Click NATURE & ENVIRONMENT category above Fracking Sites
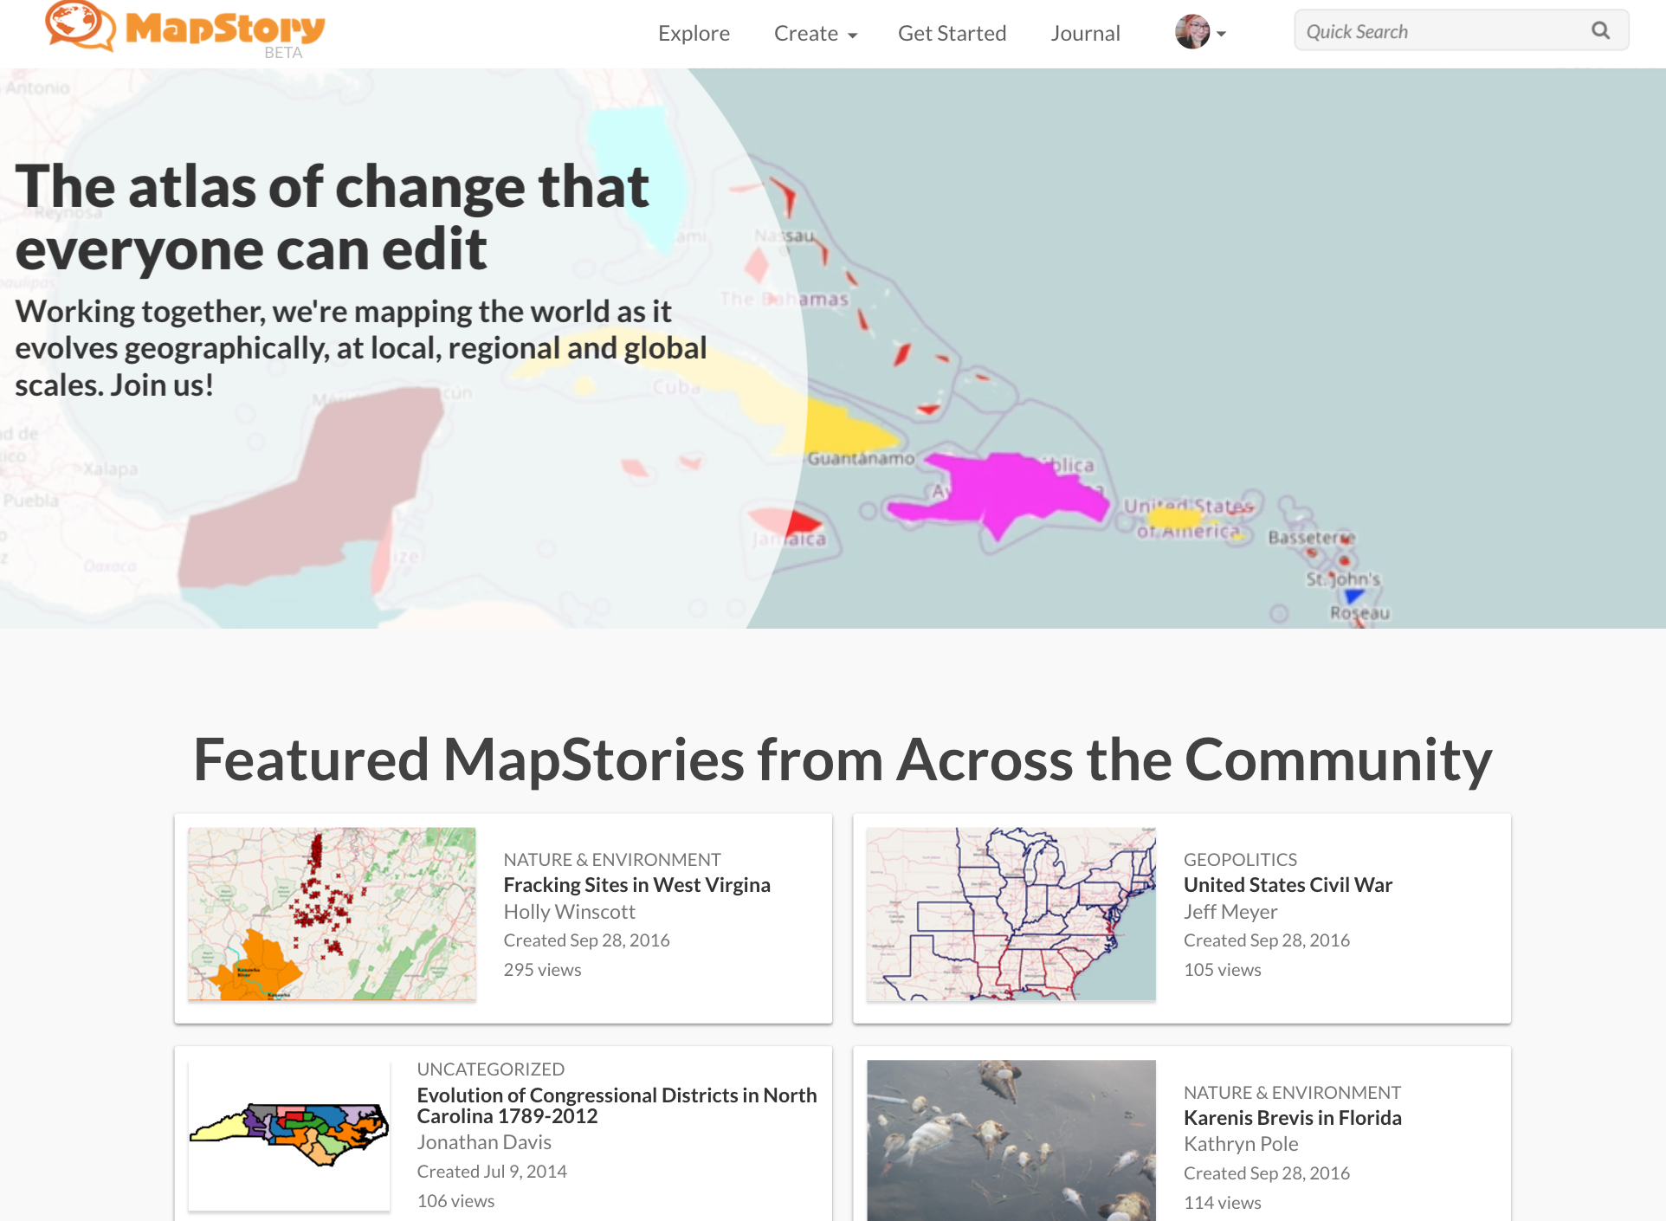The image size is (1666, 1221). 611,860
